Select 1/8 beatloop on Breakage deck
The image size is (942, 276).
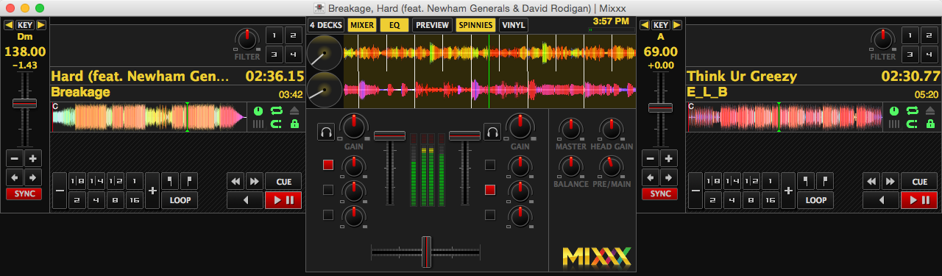point(77,181)
